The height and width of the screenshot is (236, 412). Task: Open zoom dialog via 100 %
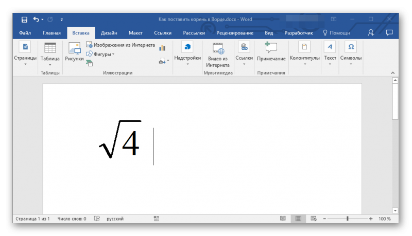[384, 219]
